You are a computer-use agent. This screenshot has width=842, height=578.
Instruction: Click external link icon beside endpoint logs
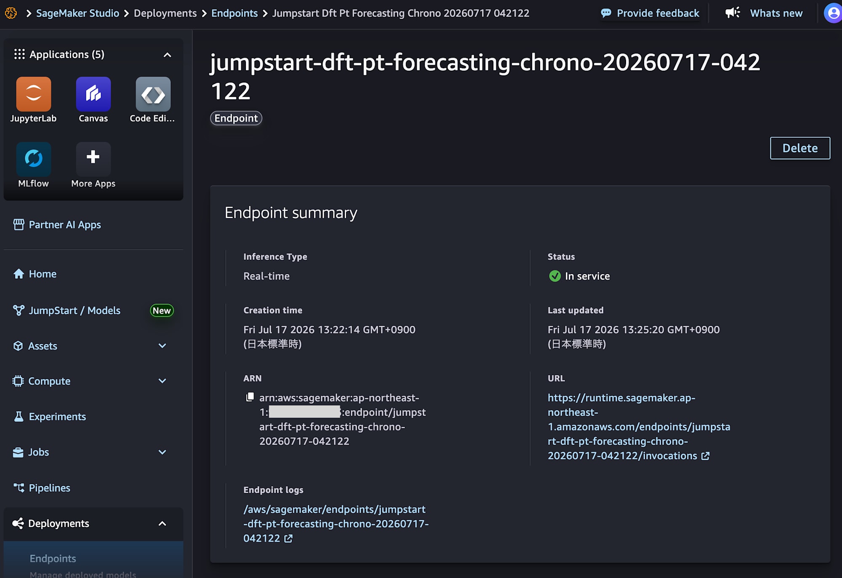[x=288, y=538]
